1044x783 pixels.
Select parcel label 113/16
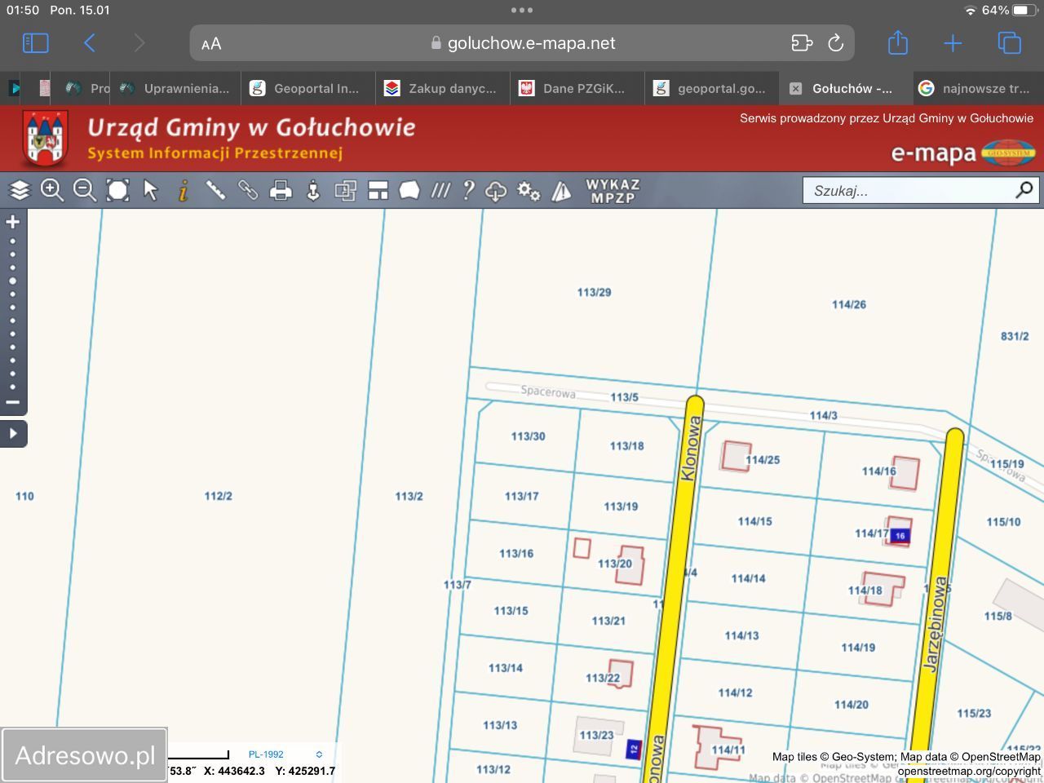coord(516,553)
